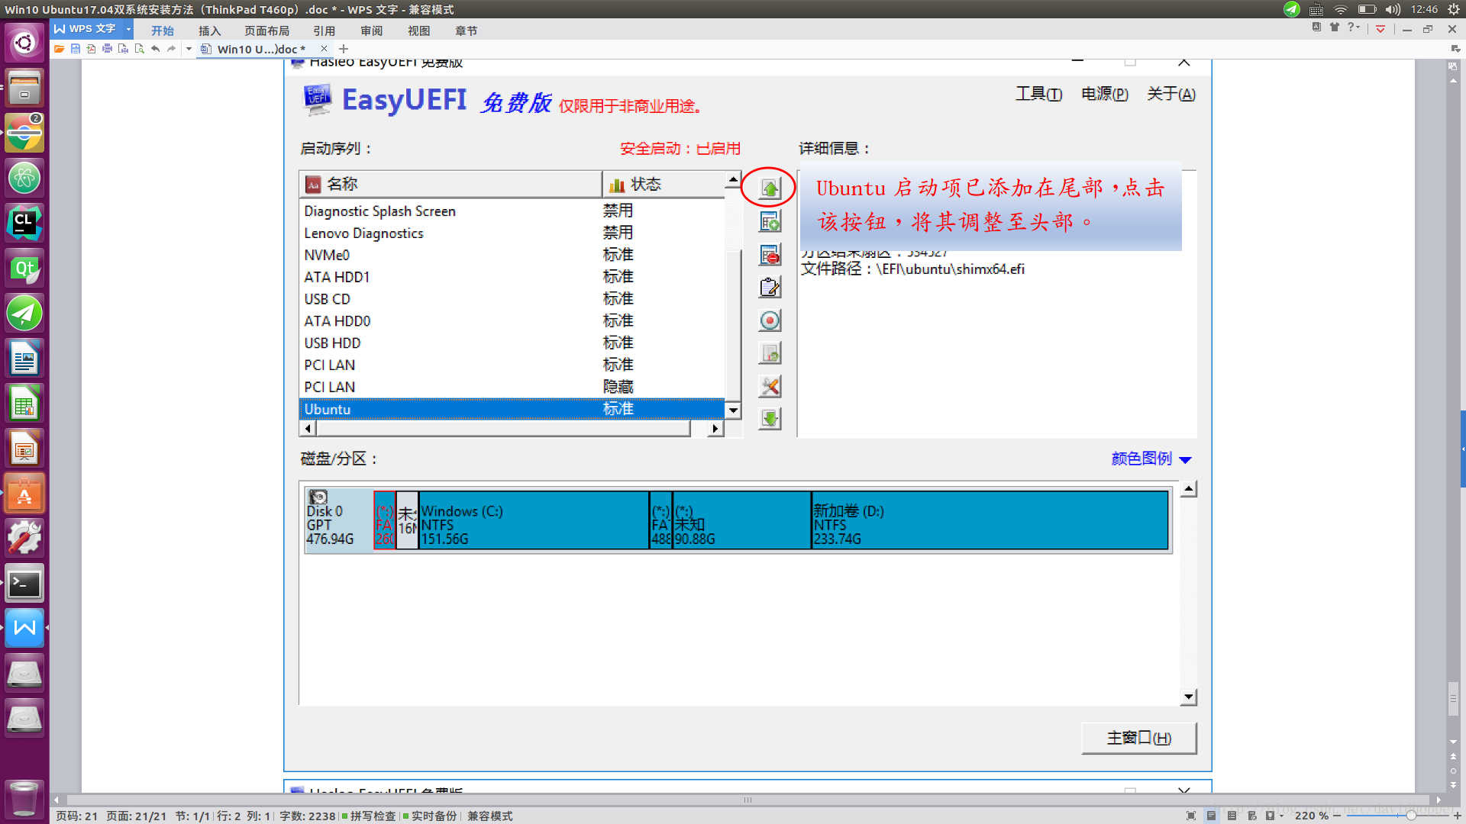1466x824 pixels.
Task: Click the zoom in plus button
Action: [1458, 816]
